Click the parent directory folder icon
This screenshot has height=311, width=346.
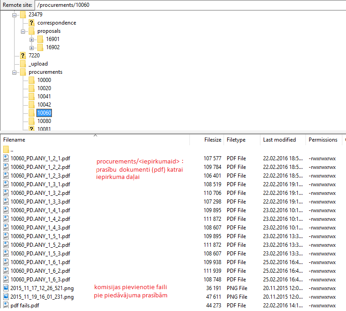point(6,149)
